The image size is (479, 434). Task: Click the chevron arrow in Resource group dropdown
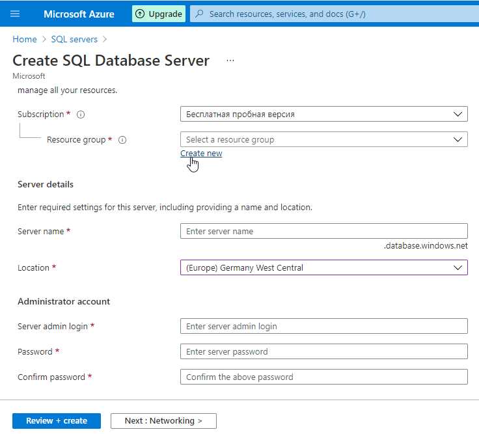[458, 139]
